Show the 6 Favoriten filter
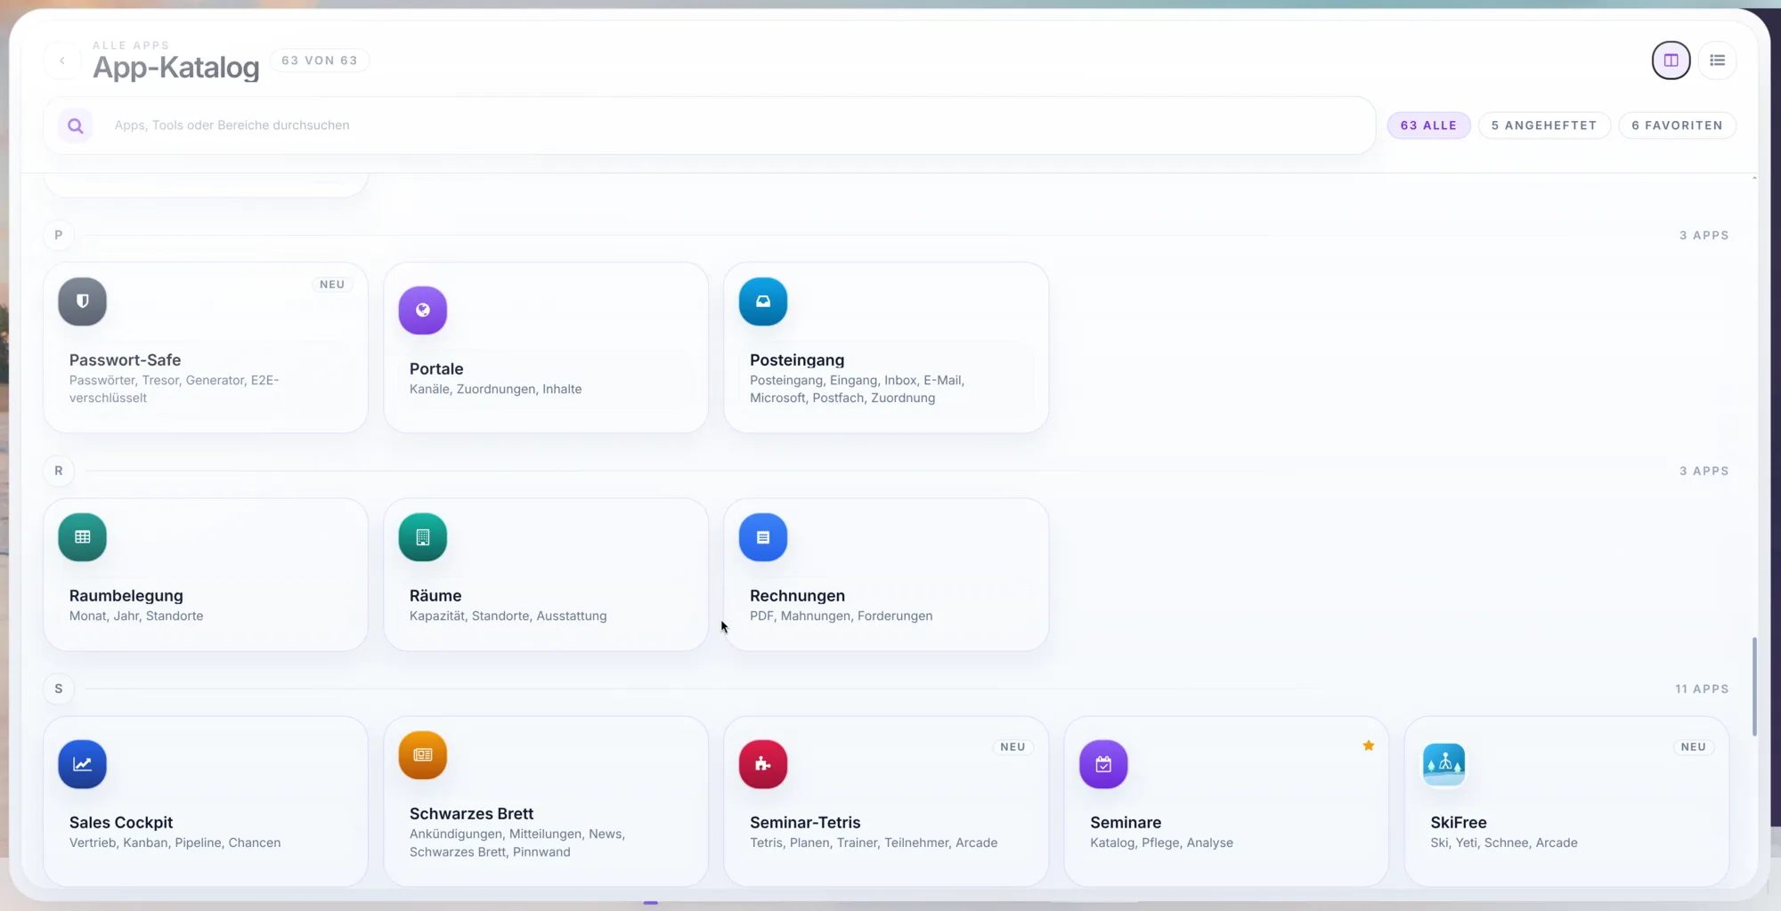This screenshot has height=911, width=1781. tap(1677, 125)
